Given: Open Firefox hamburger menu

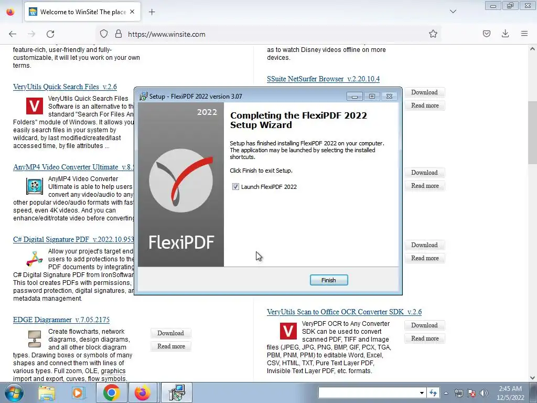Looking at the screenshot, I should (x=524, y=34).
